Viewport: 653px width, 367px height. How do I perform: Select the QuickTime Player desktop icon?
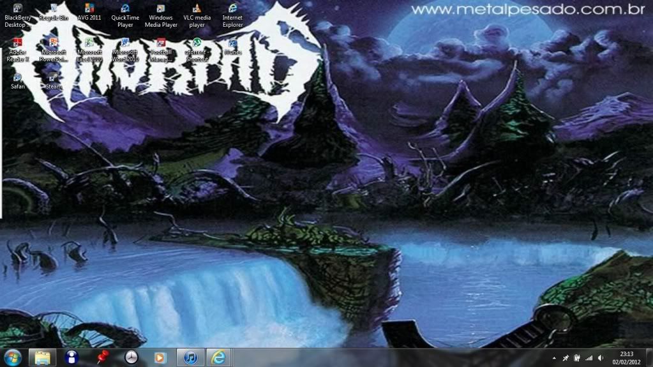tap(125, 15)
